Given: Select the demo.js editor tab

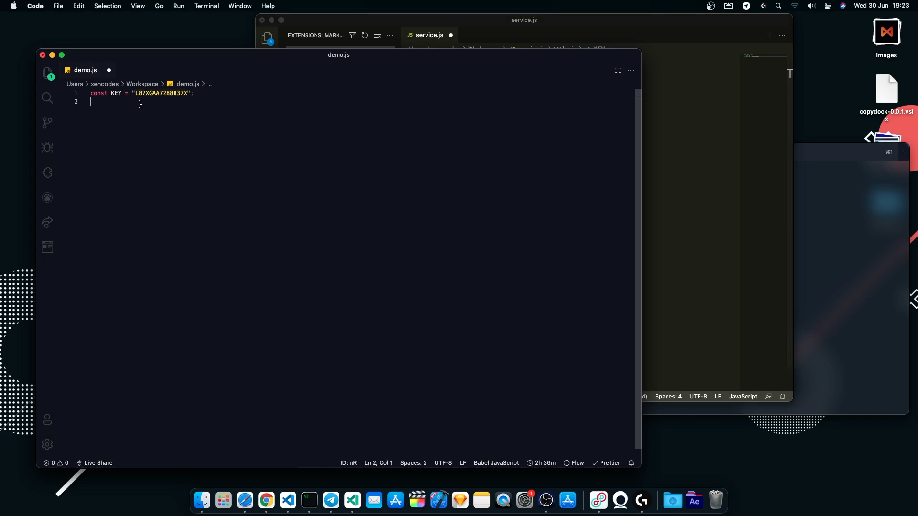Looking at the screenshot, I should pos(85,70).
